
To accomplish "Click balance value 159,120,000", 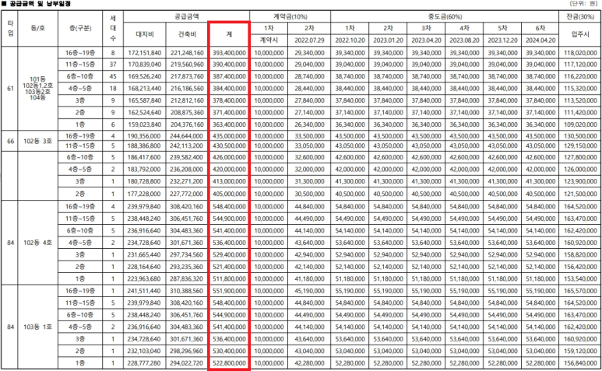I will 580,351.
